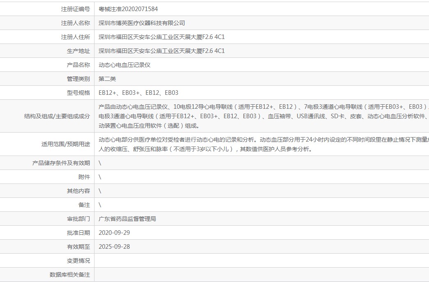Image resolution: width=429 pixels, height=282 pixels.
Task: Click the 批准日期 row label
Action: click(x=78, y=233)
